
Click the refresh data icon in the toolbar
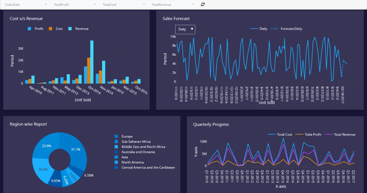(202, 5)
